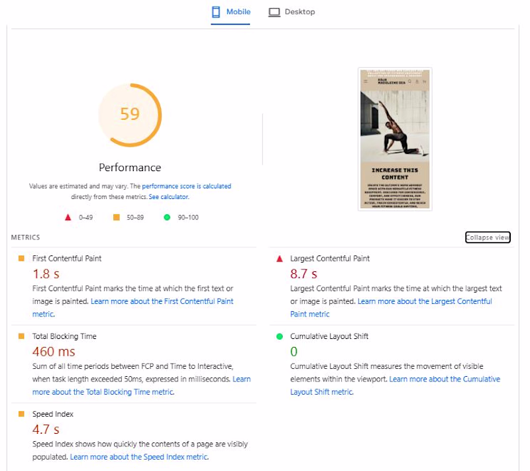
Task: Click the orange square beside Total Blocking Time
Action: [21, 336]
